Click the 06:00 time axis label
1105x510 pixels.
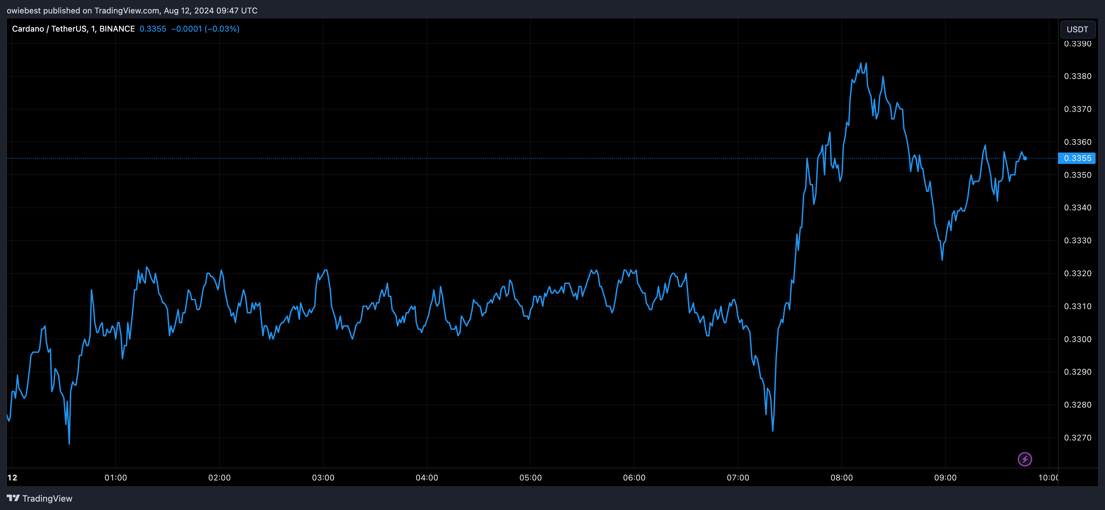pyautogui.click(x=634, y=477)
